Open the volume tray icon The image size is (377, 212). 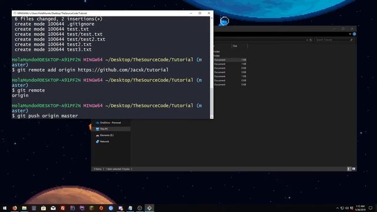click(x=347, y=208)
